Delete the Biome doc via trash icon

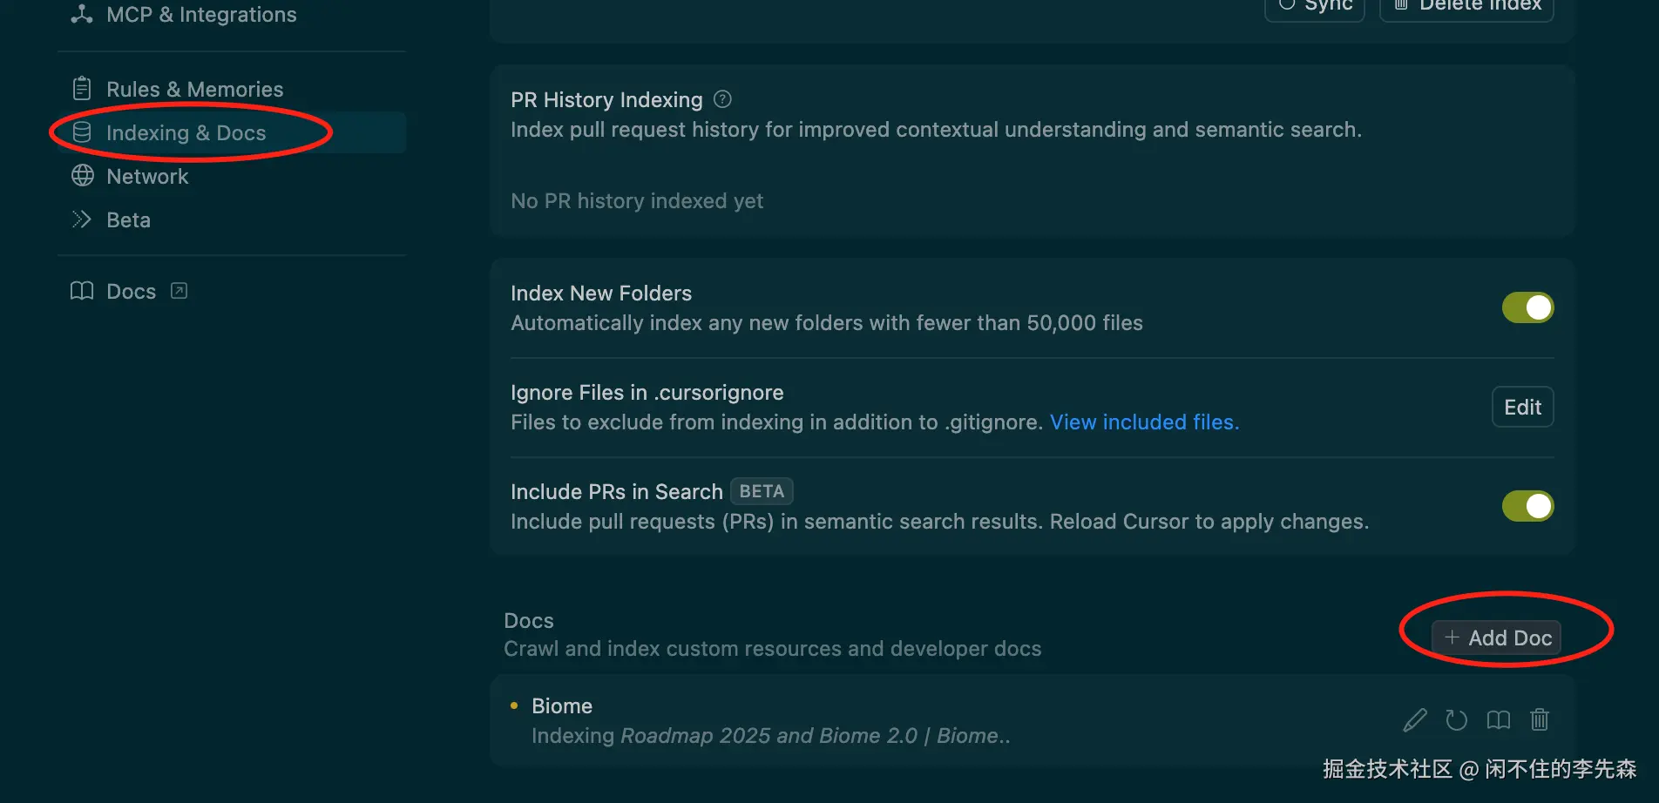point(1540,720)
